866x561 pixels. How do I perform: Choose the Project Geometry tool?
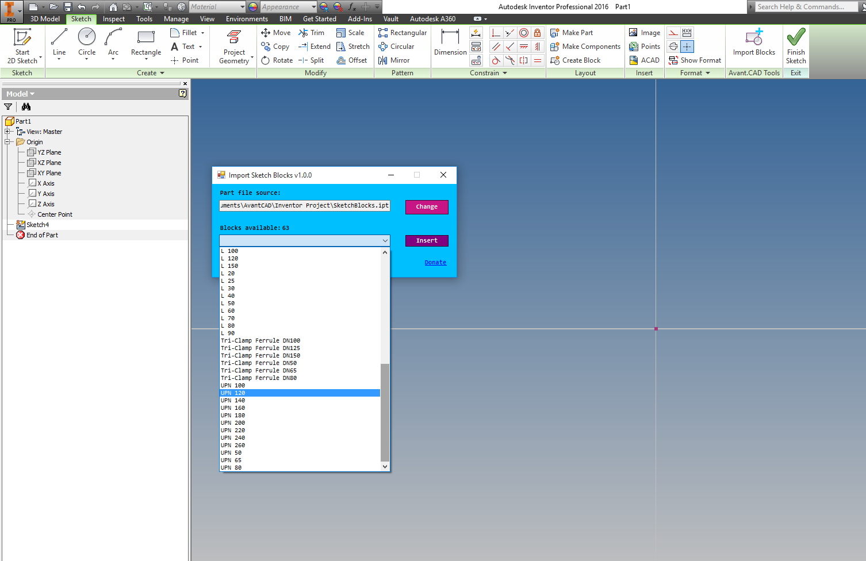coord(234,47)
